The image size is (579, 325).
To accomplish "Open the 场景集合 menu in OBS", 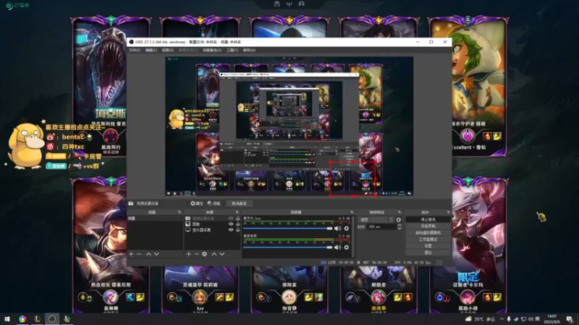I will (212, 50).
